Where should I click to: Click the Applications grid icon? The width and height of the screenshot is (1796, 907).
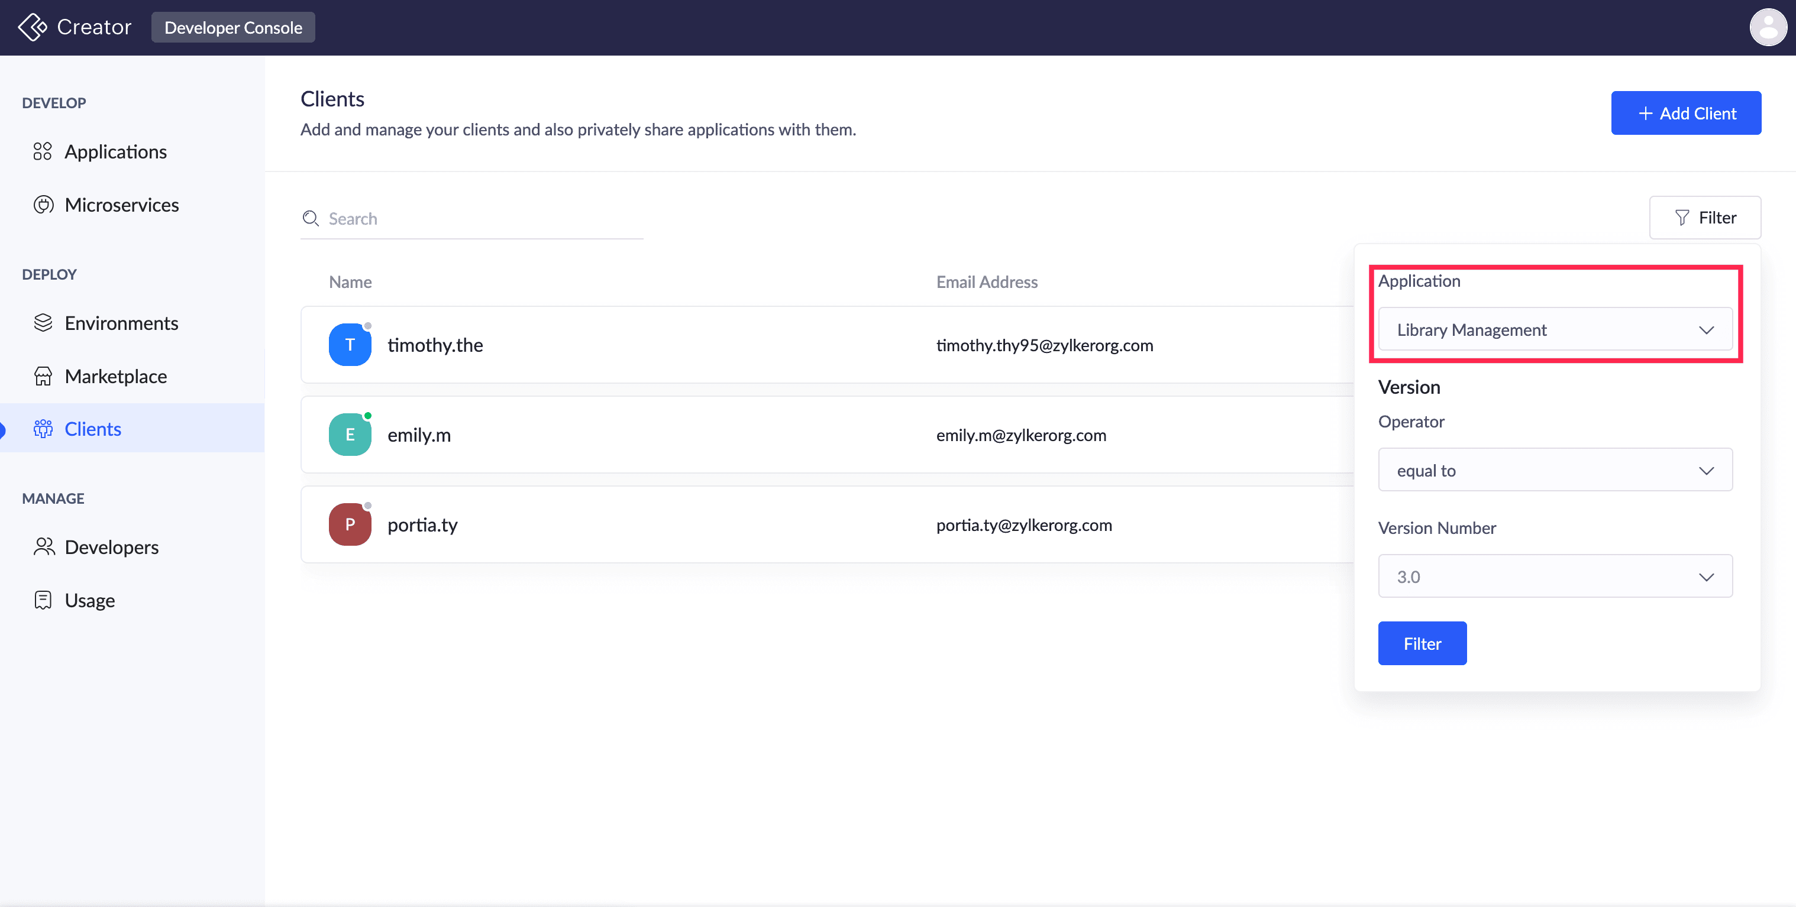(x=43, y=151)
